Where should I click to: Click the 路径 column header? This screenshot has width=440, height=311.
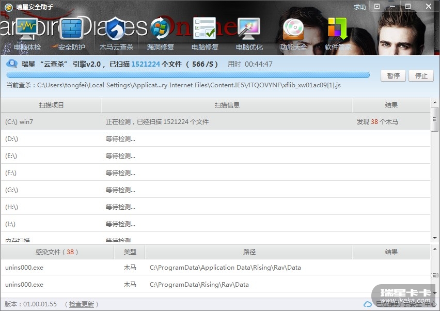(249, 252)
